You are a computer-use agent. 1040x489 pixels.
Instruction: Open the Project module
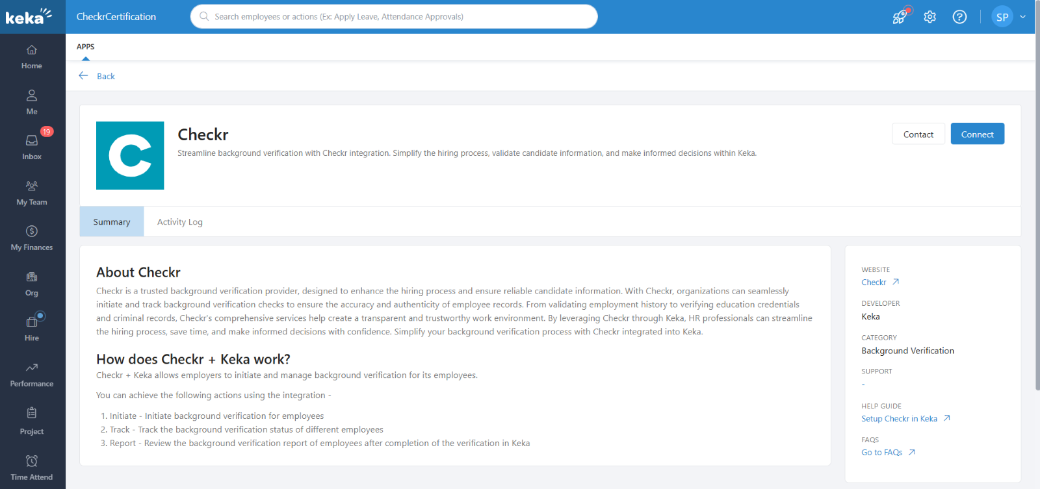(x=32, y=421)
